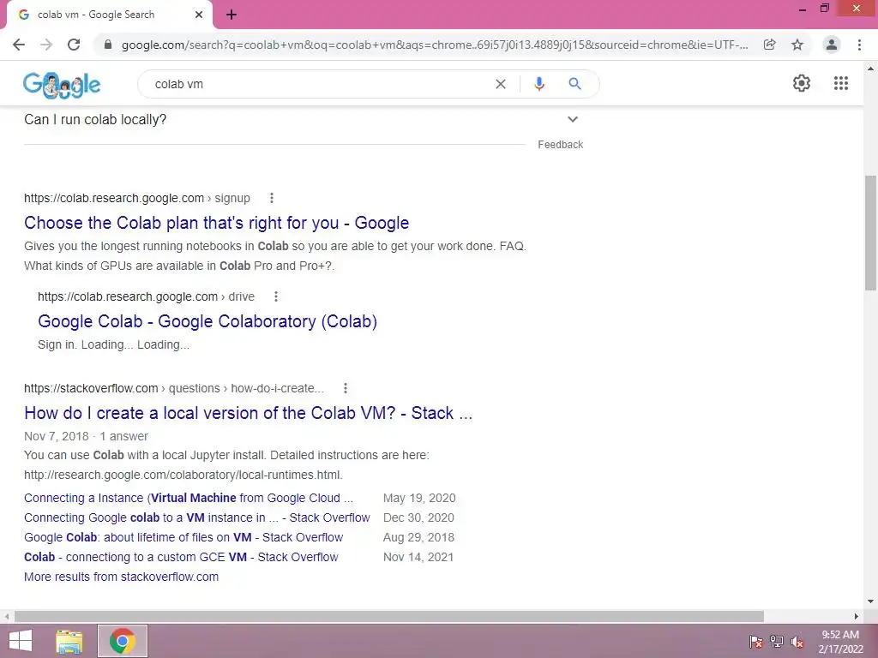This screenshot has width=878, height=658.
Task: Open options for the colab drive result
Action: tap(276, 296)
